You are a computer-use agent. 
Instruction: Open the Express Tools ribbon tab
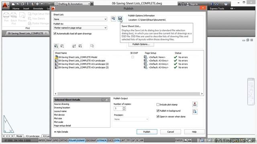click(x=217, y=8)
